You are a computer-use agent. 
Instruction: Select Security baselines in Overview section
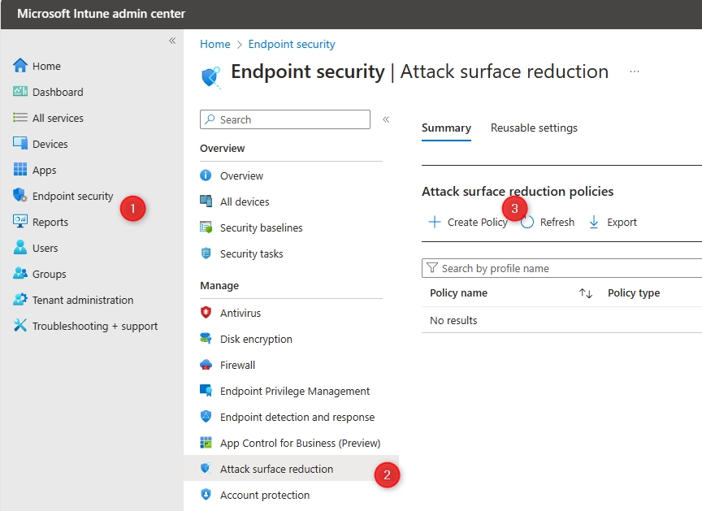pos(262,227)
